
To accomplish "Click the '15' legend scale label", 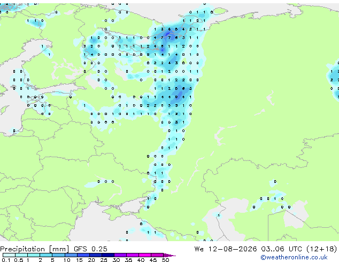I will click(79, 260).
